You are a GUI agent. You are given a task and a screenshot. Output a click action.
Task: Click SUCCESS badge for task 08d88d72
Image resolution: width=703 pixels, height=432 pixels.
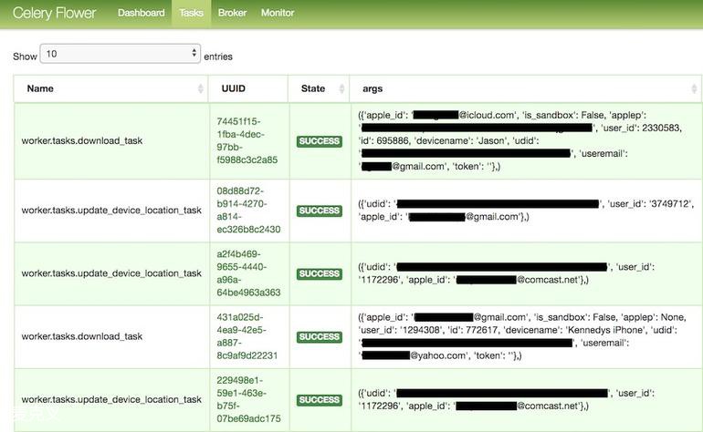(x=320, y=211)
